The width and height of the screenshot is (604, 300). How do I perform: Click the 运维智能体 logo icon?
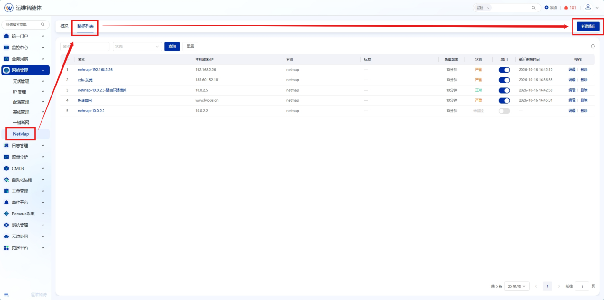click(x=9, y=8)
